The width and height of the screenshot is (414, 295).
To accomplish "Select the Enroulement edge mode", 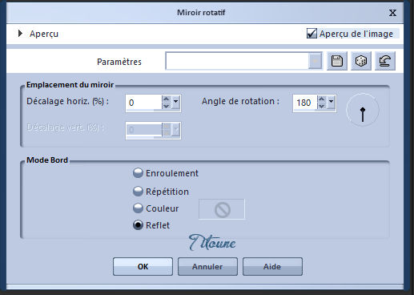I will point(138,173).
